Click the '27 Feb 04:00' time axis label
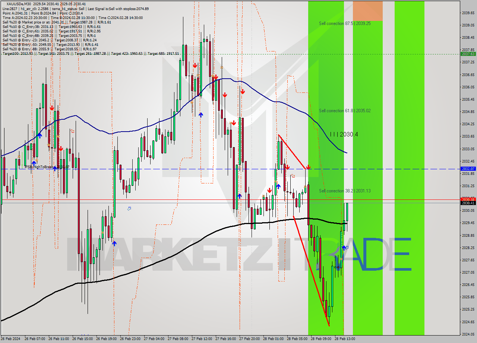Viewport: 477px width, 343px height. click(154, 339)
